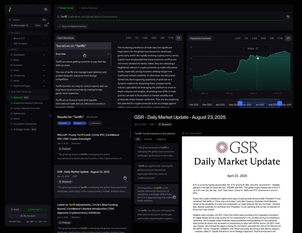Screen dimensions: 302x233
Task: Select YTD in Topic Narratives
Action: click(170, 38)
